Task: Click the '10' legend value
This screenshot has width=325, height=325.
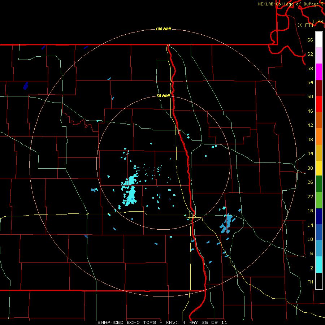Action: [310, 239]
